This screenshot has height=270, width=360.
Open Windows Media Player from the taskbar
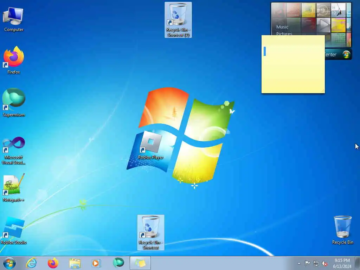(96, 263)
